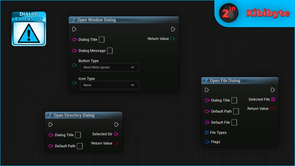This screenshot has width=295, height=166.
Task: Click the Icon Type input pin
Action: [x=75, y=83]
